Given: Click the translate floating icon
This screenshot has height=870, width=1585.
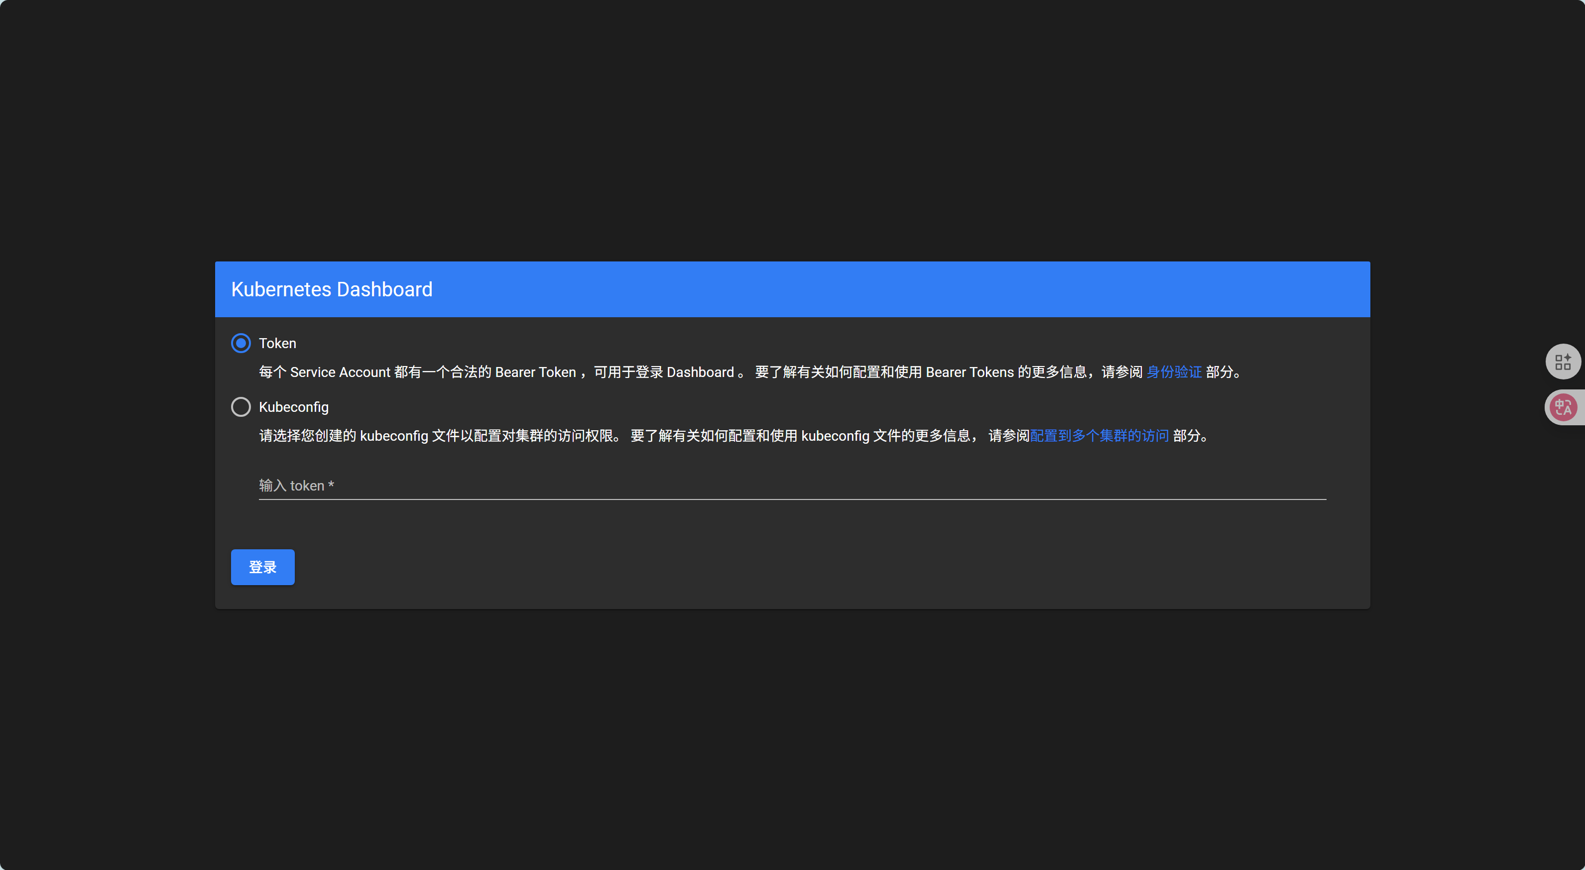Looking at the screenshot, I should point(1563,407).
